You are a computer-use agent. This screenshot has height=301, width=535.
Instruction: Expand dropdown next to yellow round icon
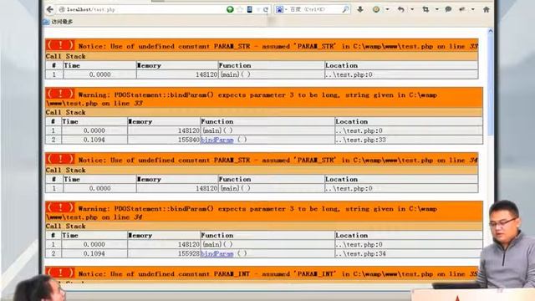387,9
